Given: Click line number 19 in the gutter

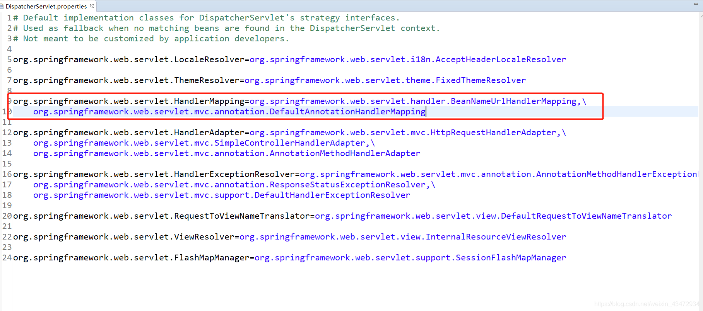Looking at the screenshot, I should pyautogui.click(x=7, y=206).
